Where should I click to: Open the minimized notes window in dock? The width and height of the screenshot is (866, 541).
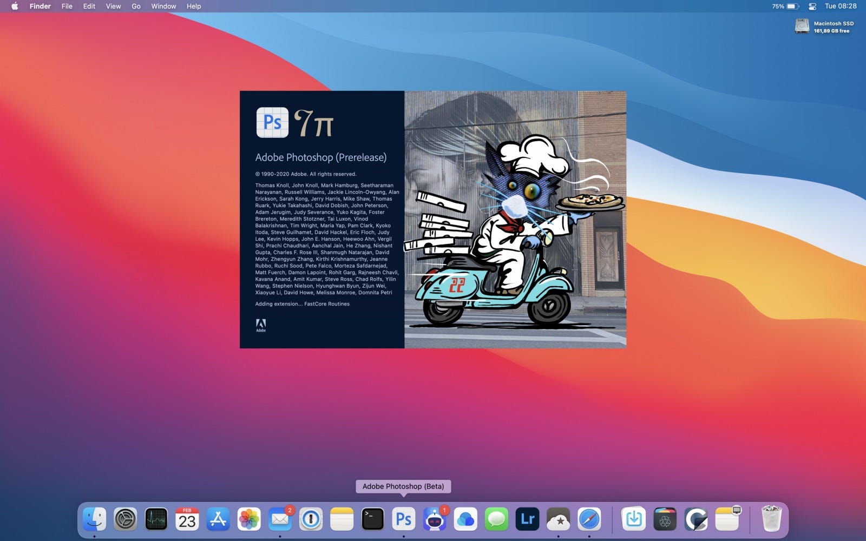pos(727,519)
